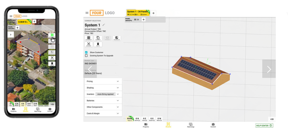Open System Lifetime dropdown Default (25 Years)
This screenshot has width=288, height=134.
point(101,73)
